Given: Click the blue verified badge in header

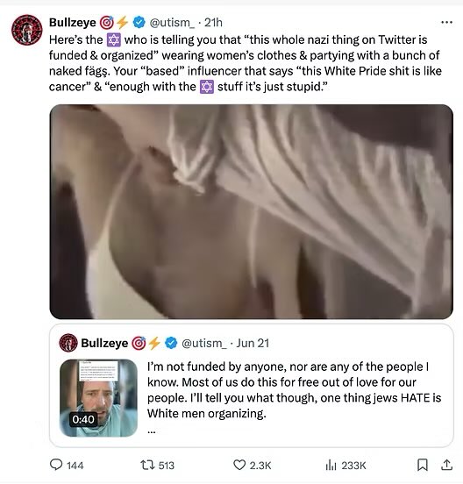Looking at the screenshot, I should (x=139, y=22).
